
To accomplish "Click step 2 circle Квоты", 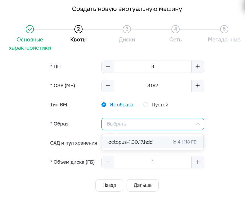I will click(x=78, y=29).
